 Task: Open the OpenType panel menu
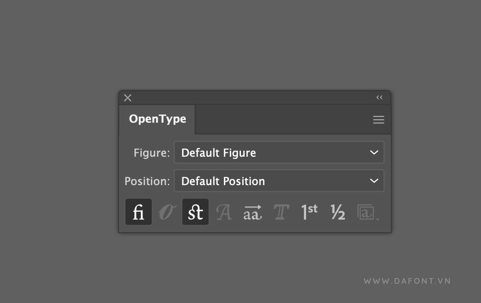pyautogui.click(x=378, y=119)
